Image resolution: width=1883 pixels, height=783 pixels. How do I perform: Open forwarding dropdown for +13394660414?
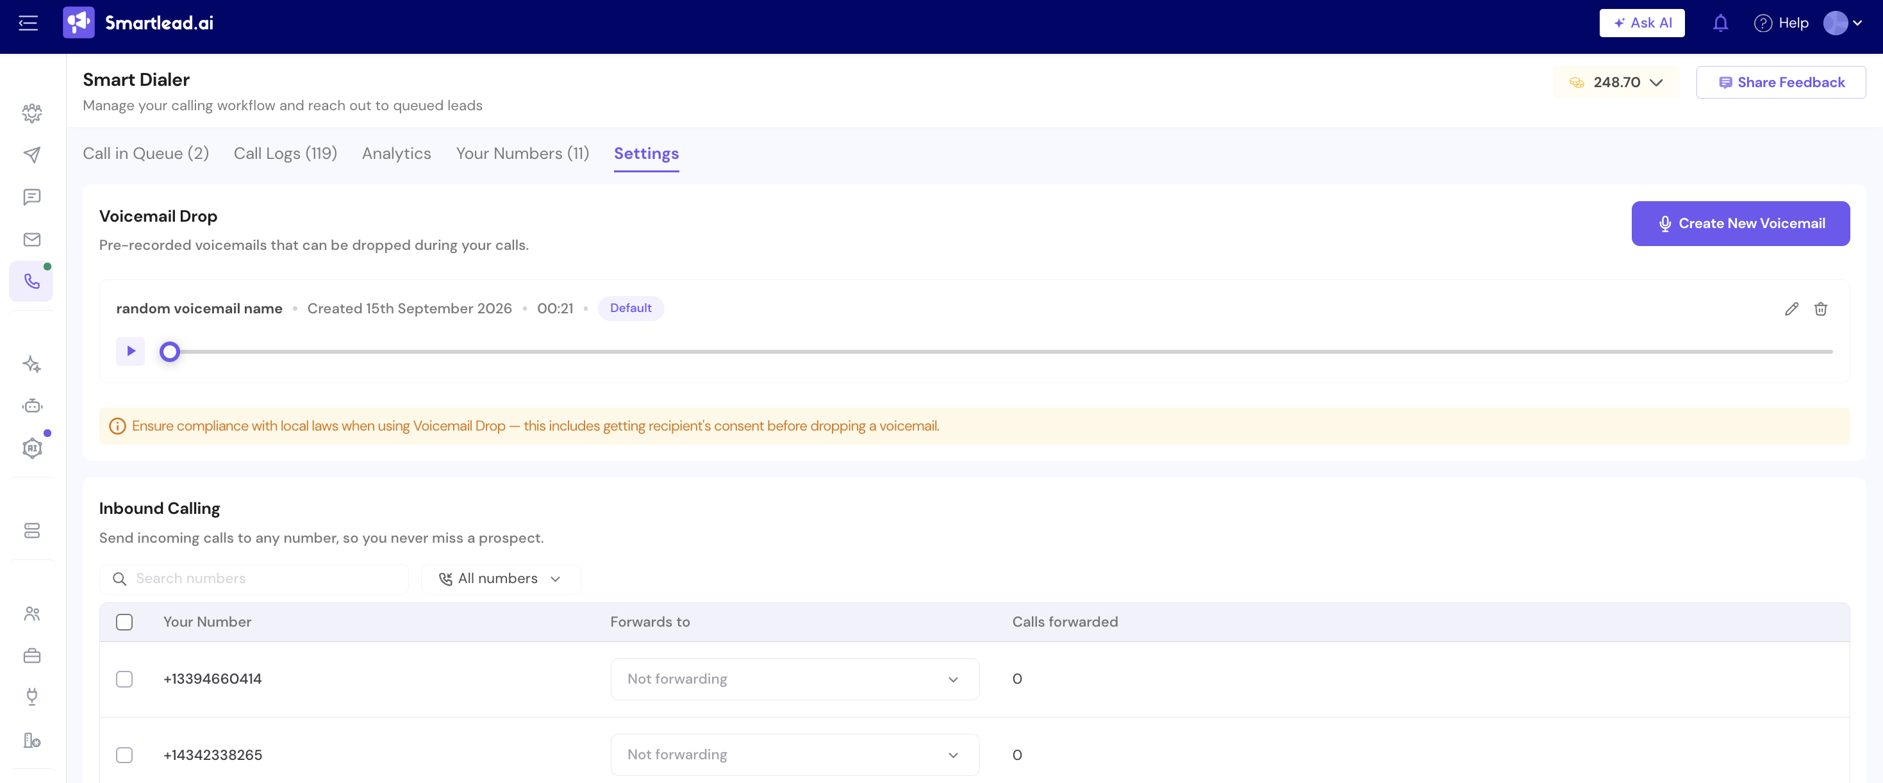(795, 679)
